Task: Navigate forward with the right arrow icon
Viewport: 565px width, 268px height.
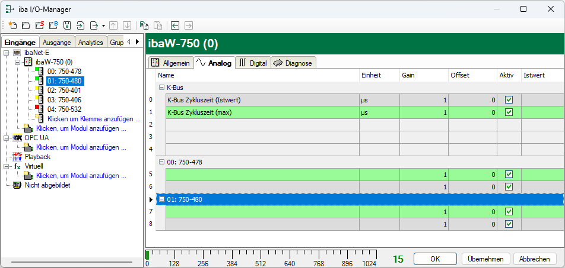Action: tap(189, 25)
